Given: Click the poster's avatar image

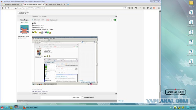Looking at the screenshot, I should click(24, 29).
